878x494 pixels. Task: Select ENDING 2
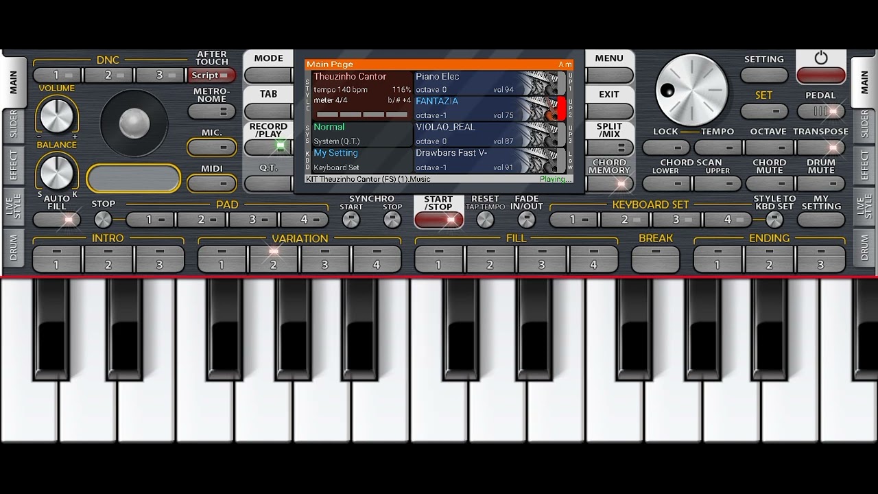point(769,259)
